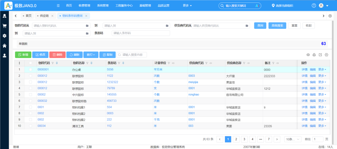Open the stamp sidebar icon
Viewport: 337px width, 149px height.
(4, 56)
